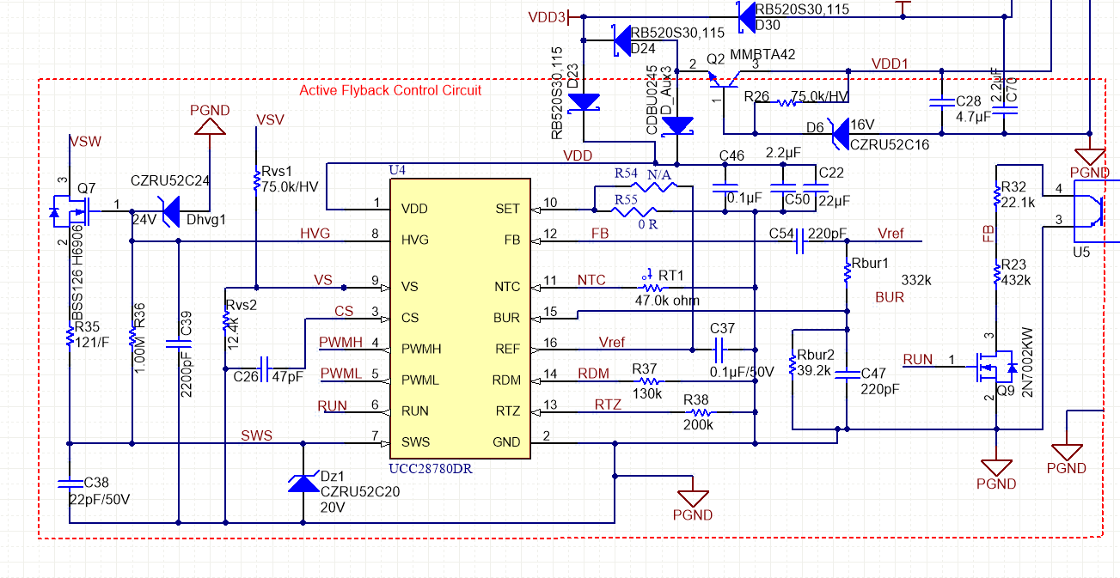This screenshot has width=1120, height=578.
Task: Click the 'RDM' net label at pin 14
Action: coord(593,373)
